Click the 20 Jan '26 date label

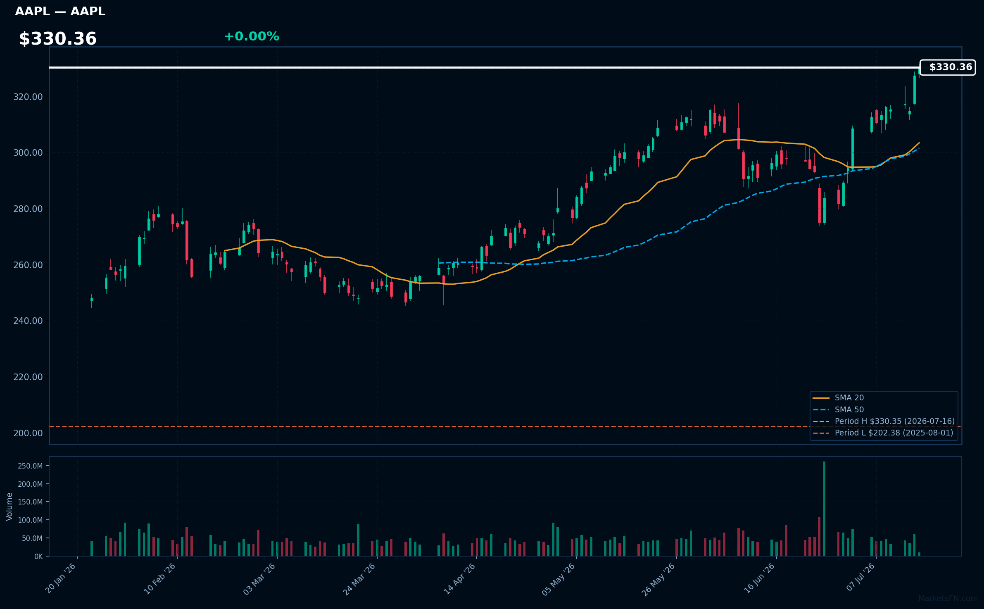(60, 578)
